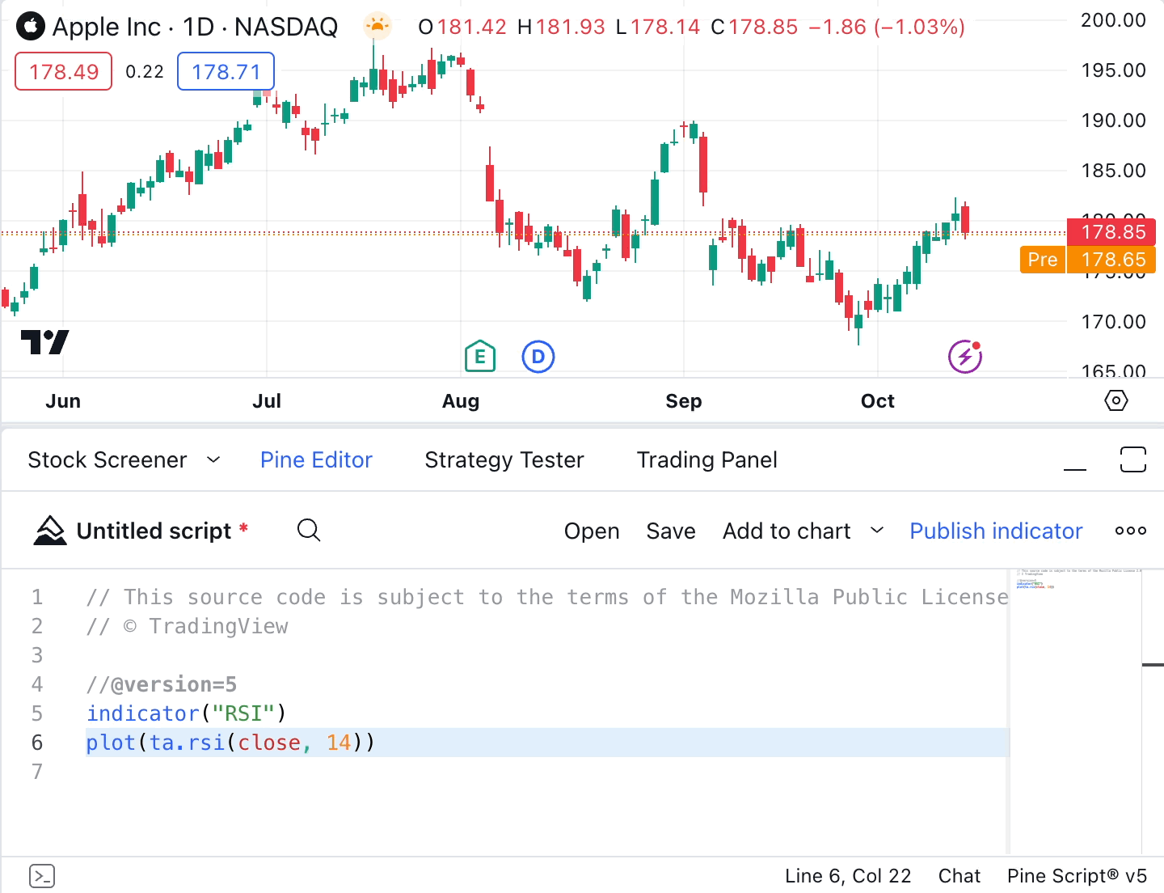This screenshot has height=893, width=1164.
Task: Click Pine Script® v5 status entry
Action: 1077,876
